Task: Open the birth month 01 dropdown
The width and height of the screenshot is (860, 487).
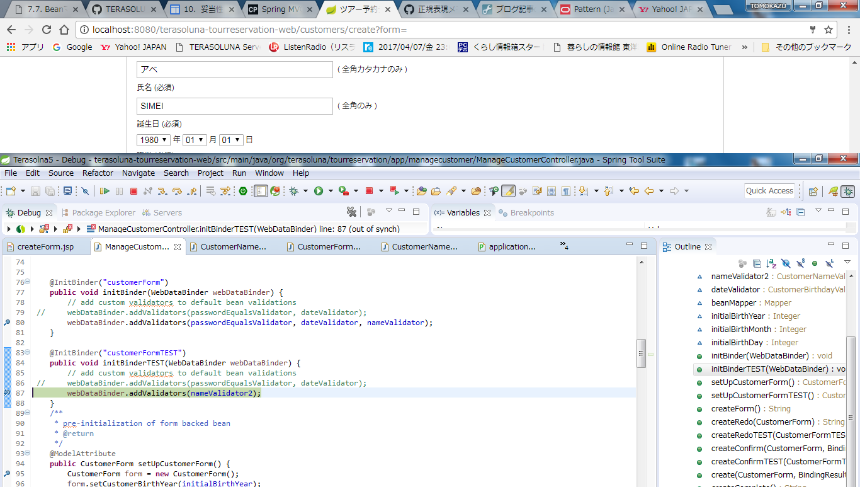Action: coord(195,140)
